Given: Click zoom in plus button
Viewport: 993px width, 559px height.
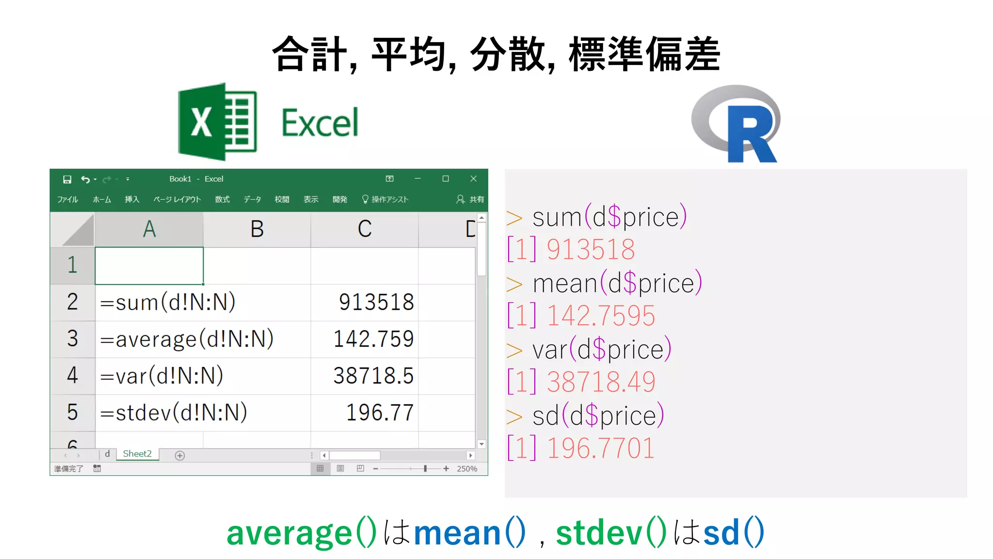Looking at the screenshot, I should 446,469.
